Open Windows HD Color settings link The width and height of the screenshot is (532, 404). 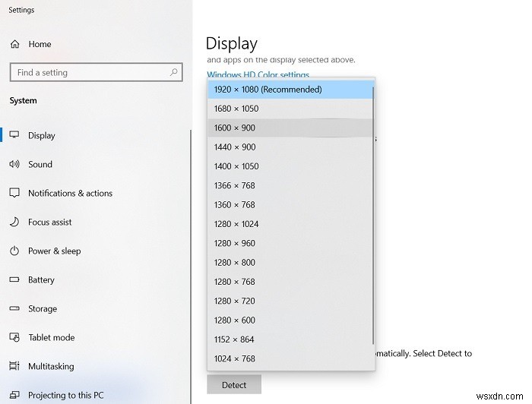click(x=258, y=74)
